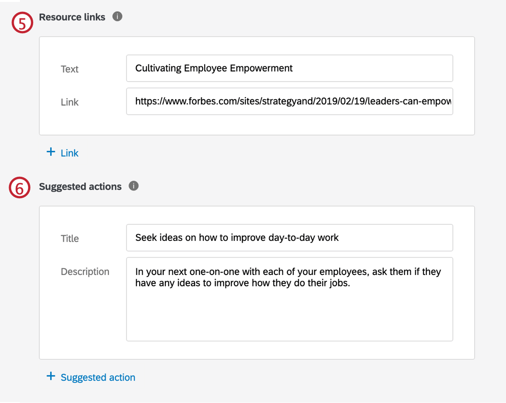The height and width of the screenshot is (403, 506).
Task: Add another action via + Suggested action
Action: (91, 376)
